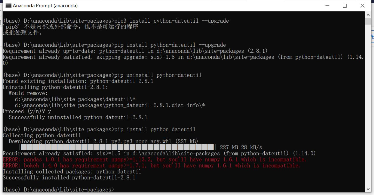Click "Successfully installed python-dateutil-2.8.1" text
Viewport: 374px width, 195px height.
(69, 178)
